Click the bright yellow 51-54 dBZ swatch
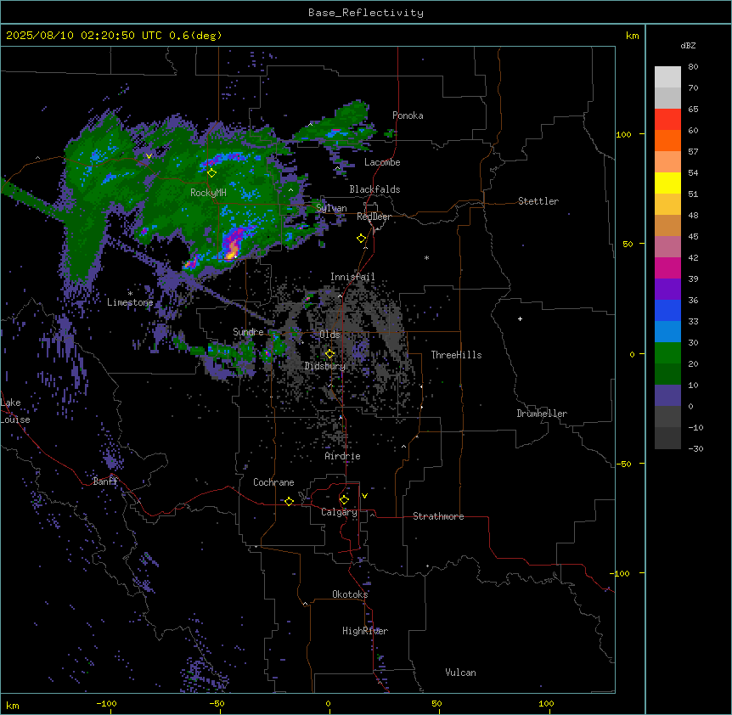 667,183
